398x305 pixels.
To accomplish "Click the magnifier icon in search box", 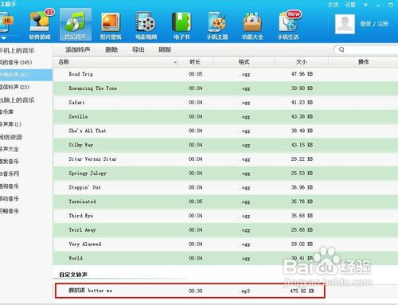I will pos(341,49).
